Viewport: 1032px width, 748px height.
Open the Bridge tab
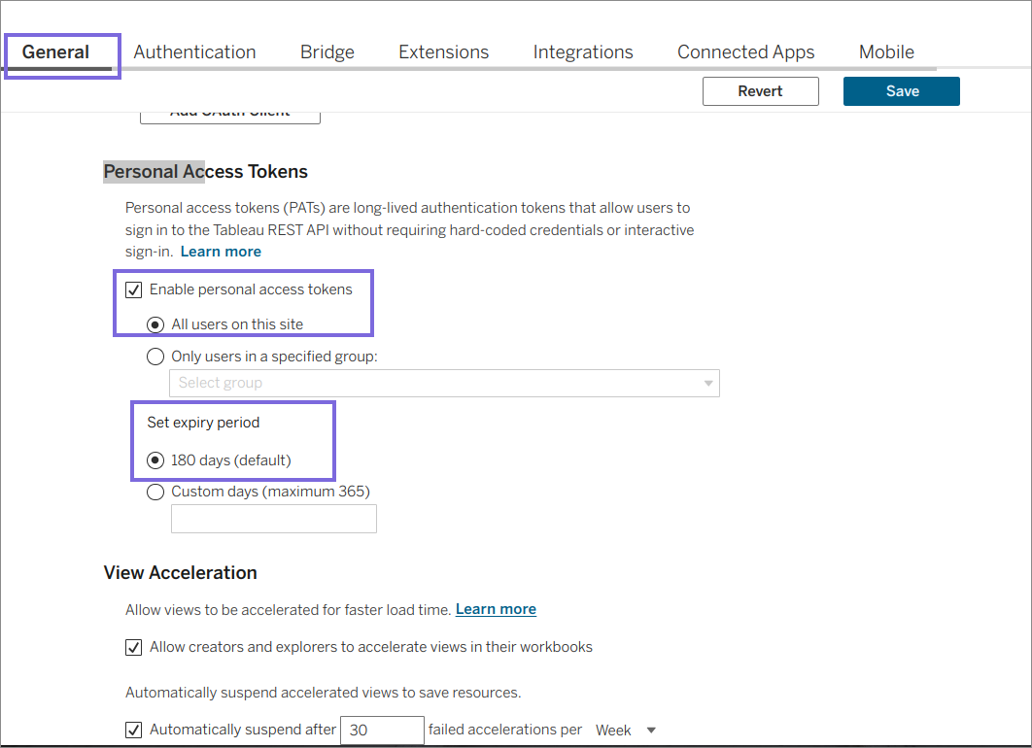pyautogui.click(x=327, y=52)
